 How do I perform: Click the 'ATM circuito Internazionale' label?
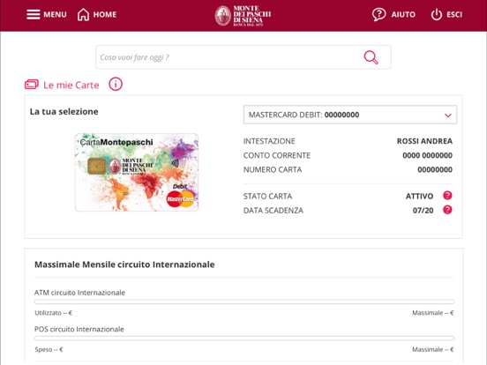point(79,293)
